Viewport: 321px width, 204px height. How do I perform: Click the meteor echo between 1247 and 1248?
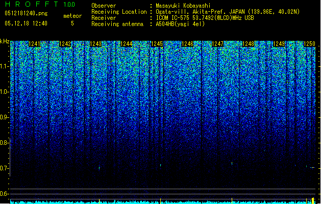click(232, 163)
